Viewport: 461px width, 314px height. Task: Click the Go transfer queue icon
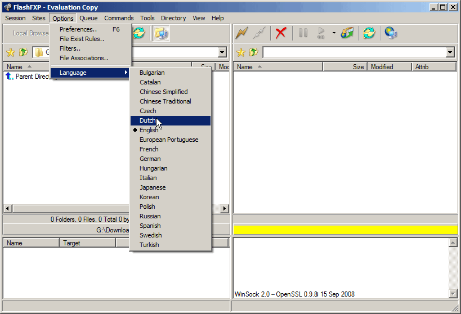321,33
